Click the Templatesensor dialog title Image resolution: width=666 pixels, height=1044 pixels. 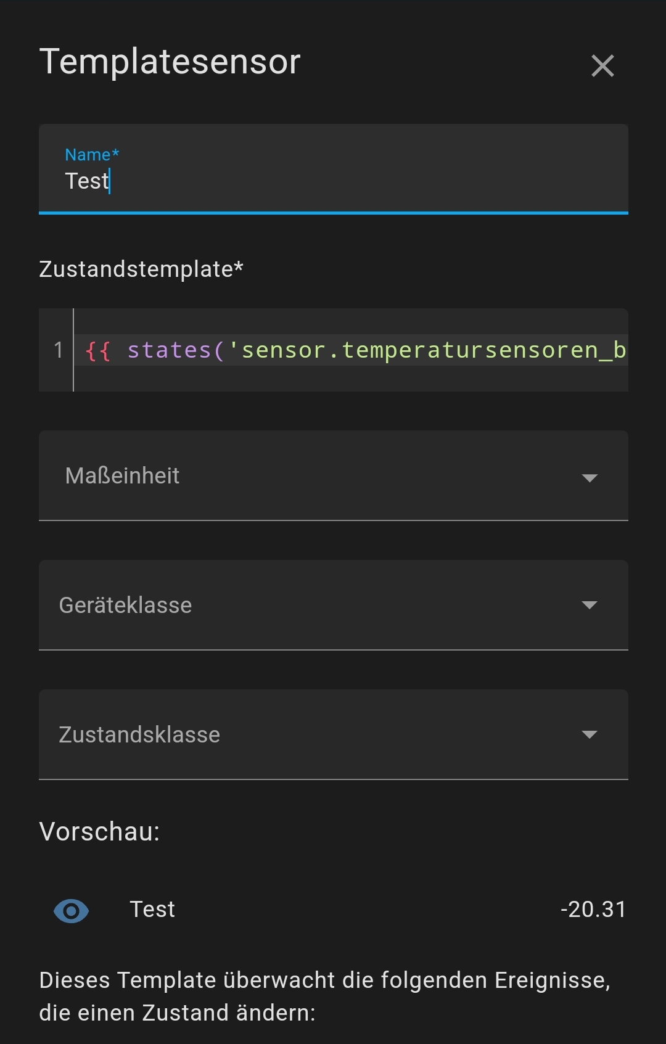170,62
